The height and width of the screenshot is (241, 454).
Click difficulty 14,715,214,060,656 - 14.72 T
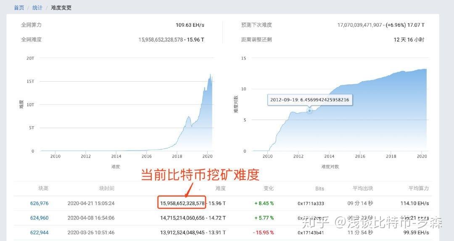[x=193, y=218]
